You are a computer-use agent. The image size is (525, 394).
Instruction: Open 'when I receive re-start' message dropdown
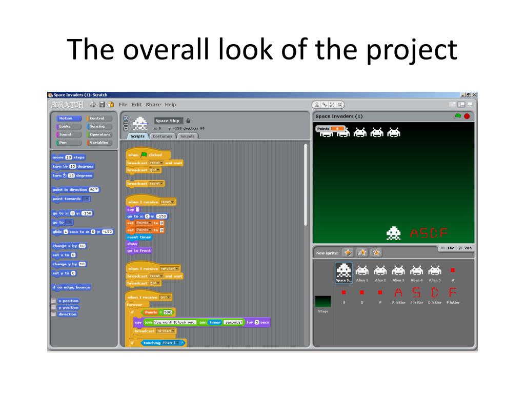pyautogui.click(x=169, y=269)
